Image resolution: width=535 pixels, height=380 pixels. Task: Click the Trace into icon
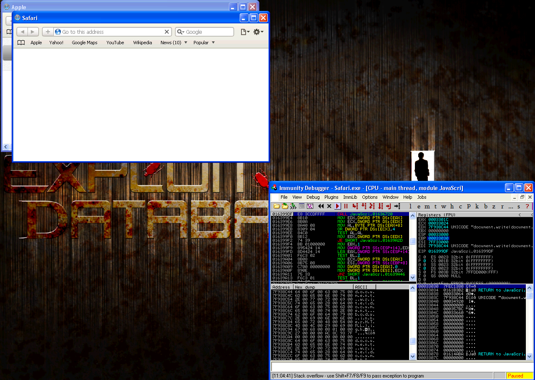pyautogui.click(x=372, y=206)
